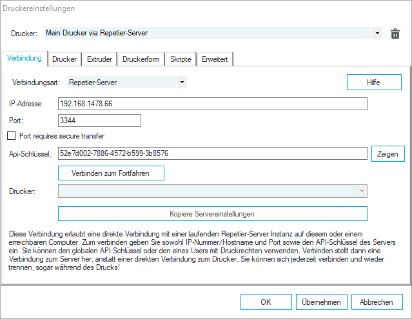Click Kopiere Servereinstellungen button
Image resolution: width=412 pixels, height=319 pixels.
coord(213,214)
